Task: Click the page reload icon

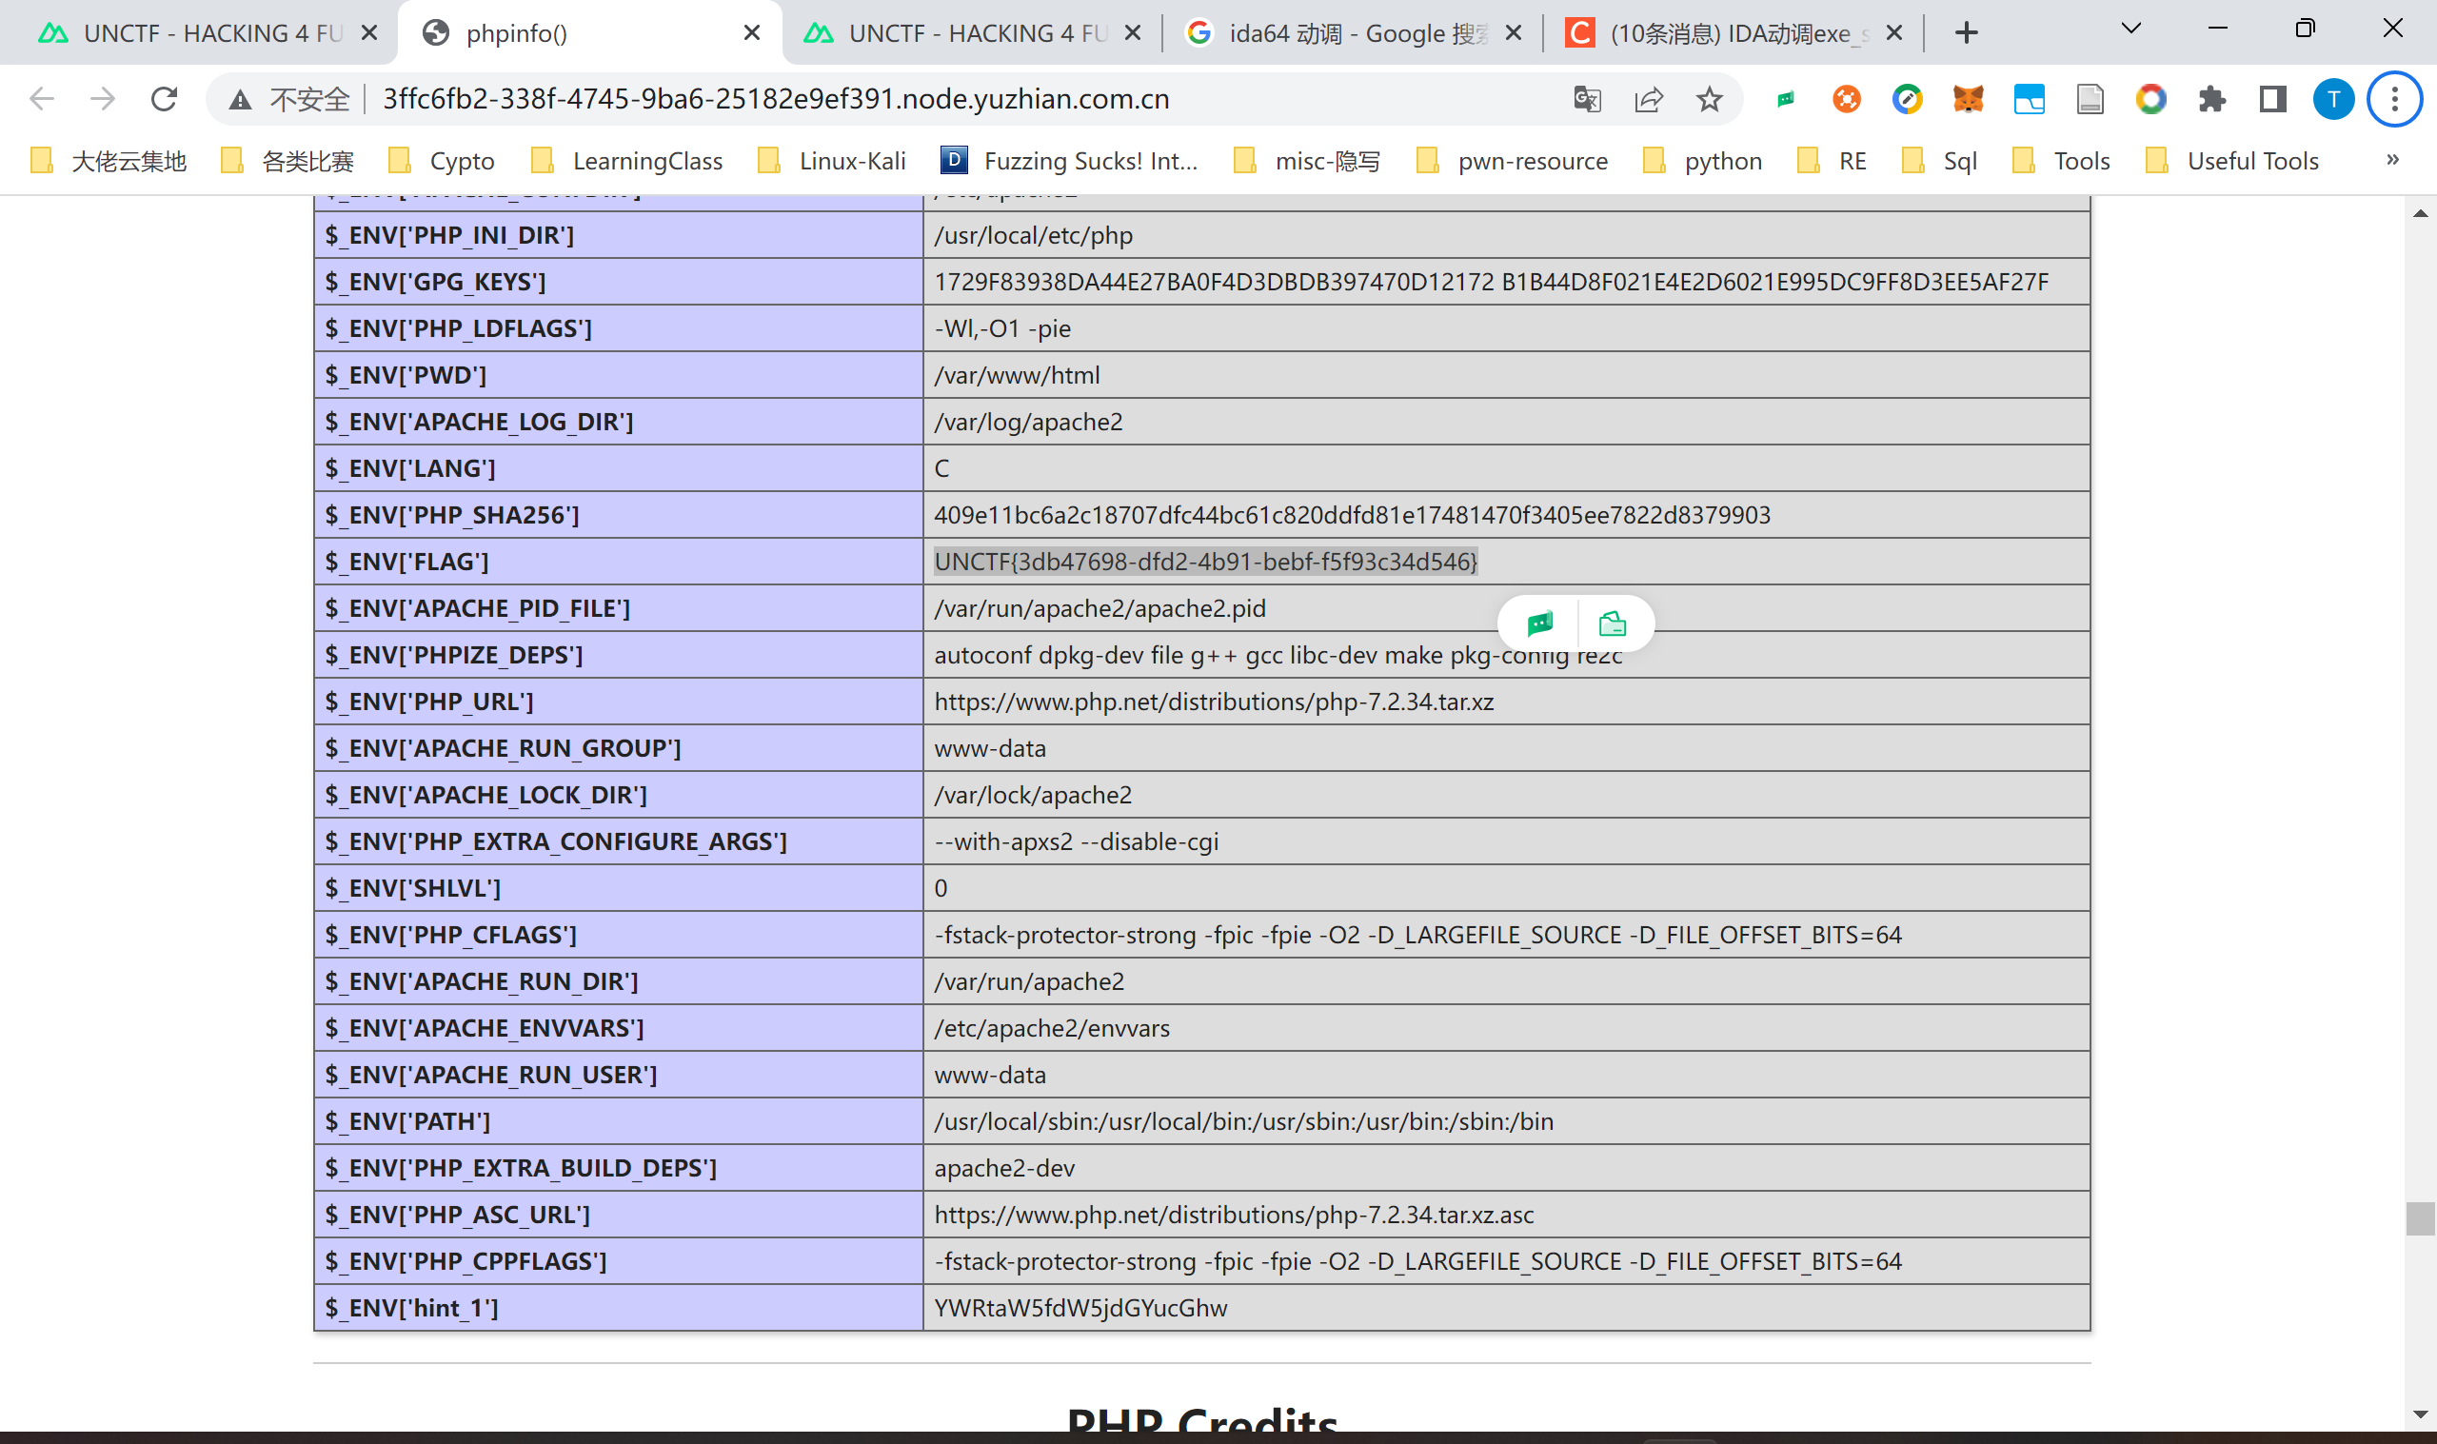Action: (x=164, y=99)
